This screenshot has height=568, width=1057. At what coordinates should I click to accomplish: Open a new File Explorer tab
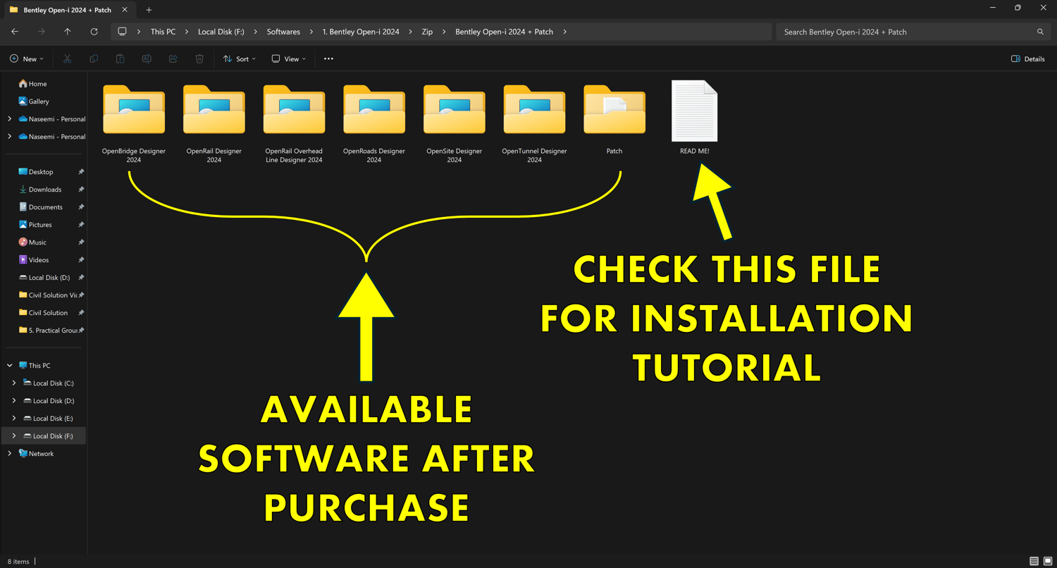149,10
